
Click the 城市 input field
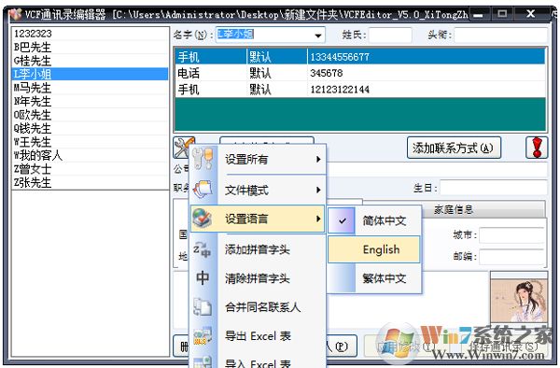point(511,235)
